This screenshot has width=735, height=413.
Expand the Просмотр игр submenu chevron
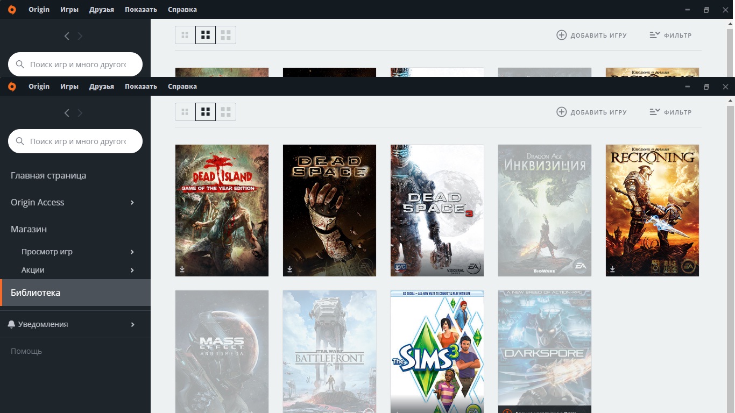tap(132, 252)
